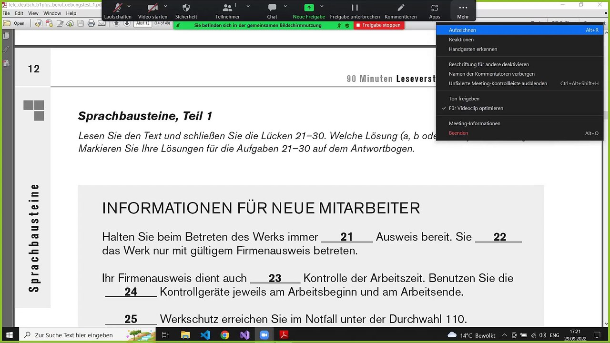Open the page thumbnails sidebar panel
This screenshot has height=343, width=610.
(x=6, y=36)
